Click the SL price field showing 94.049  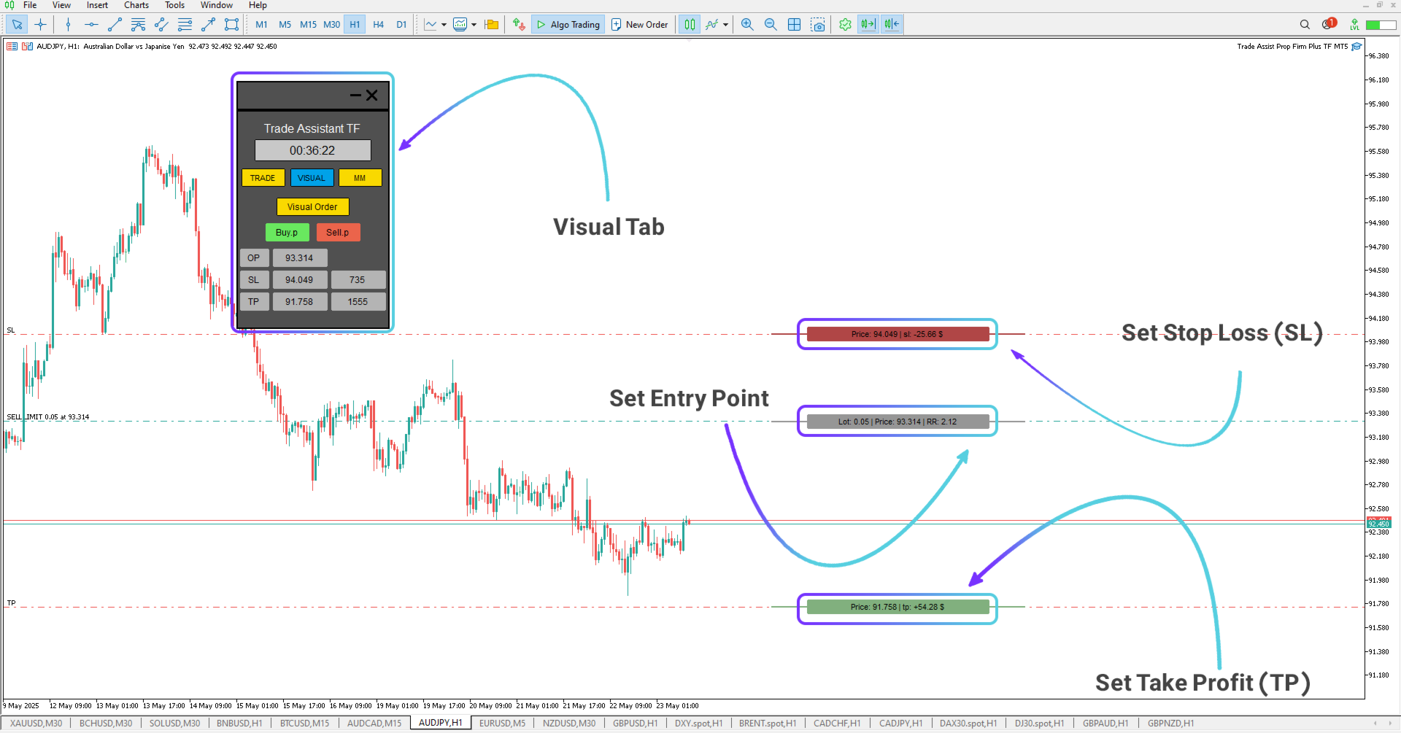pos(299,279)
